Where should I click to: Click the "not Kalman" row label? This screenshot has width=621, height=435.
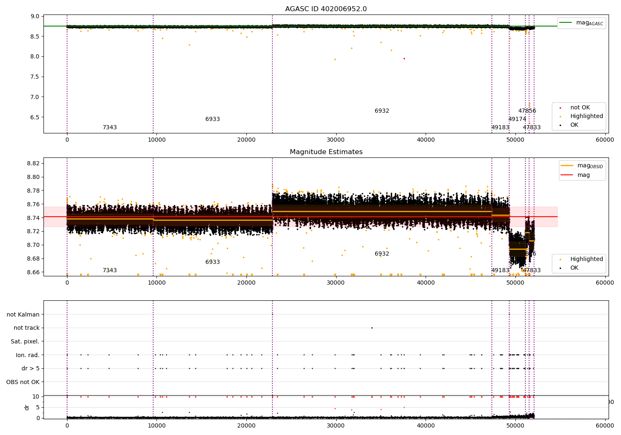pos(23,314)
